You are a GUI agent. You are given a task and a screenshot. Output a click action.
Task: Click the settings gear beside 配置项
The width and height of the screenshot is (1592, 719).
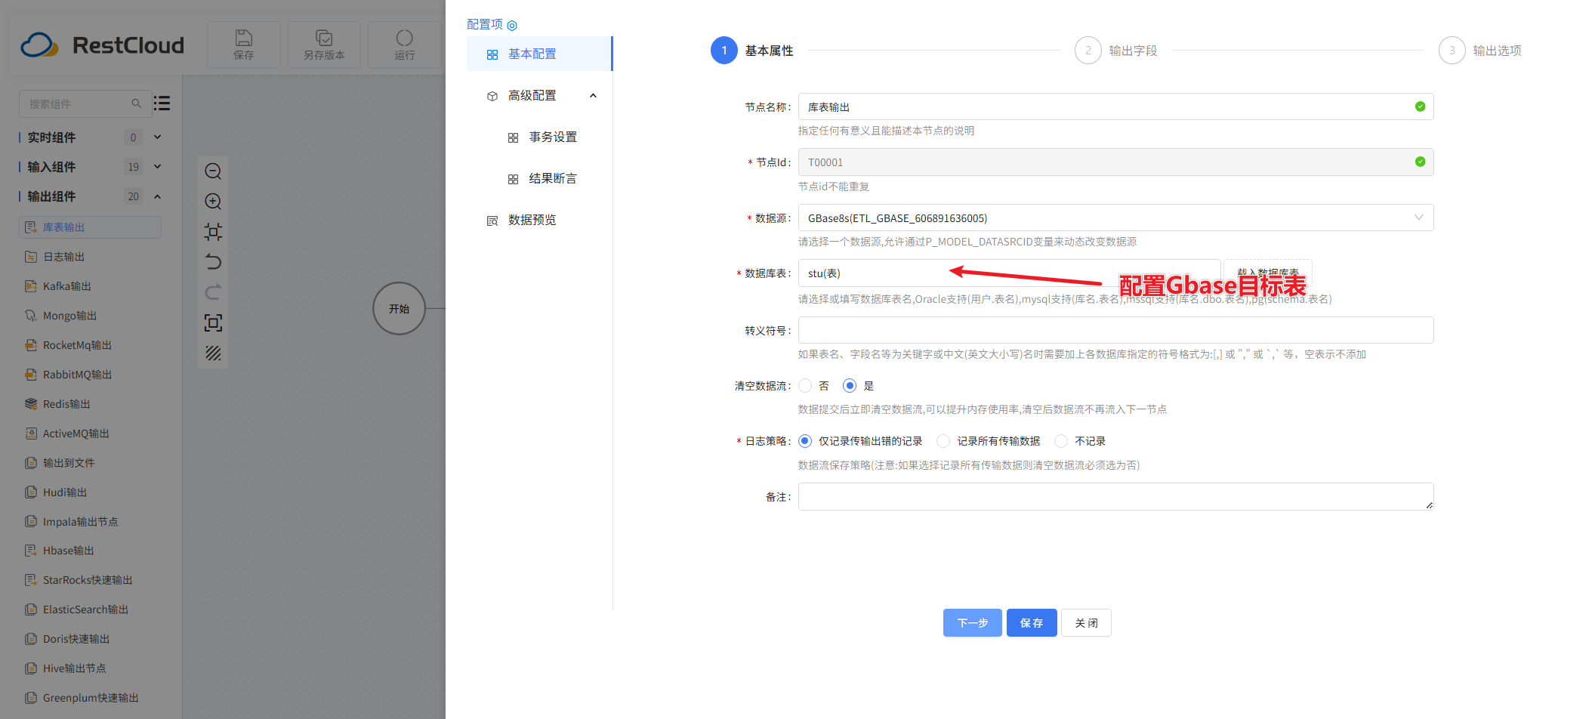point(513,25)
